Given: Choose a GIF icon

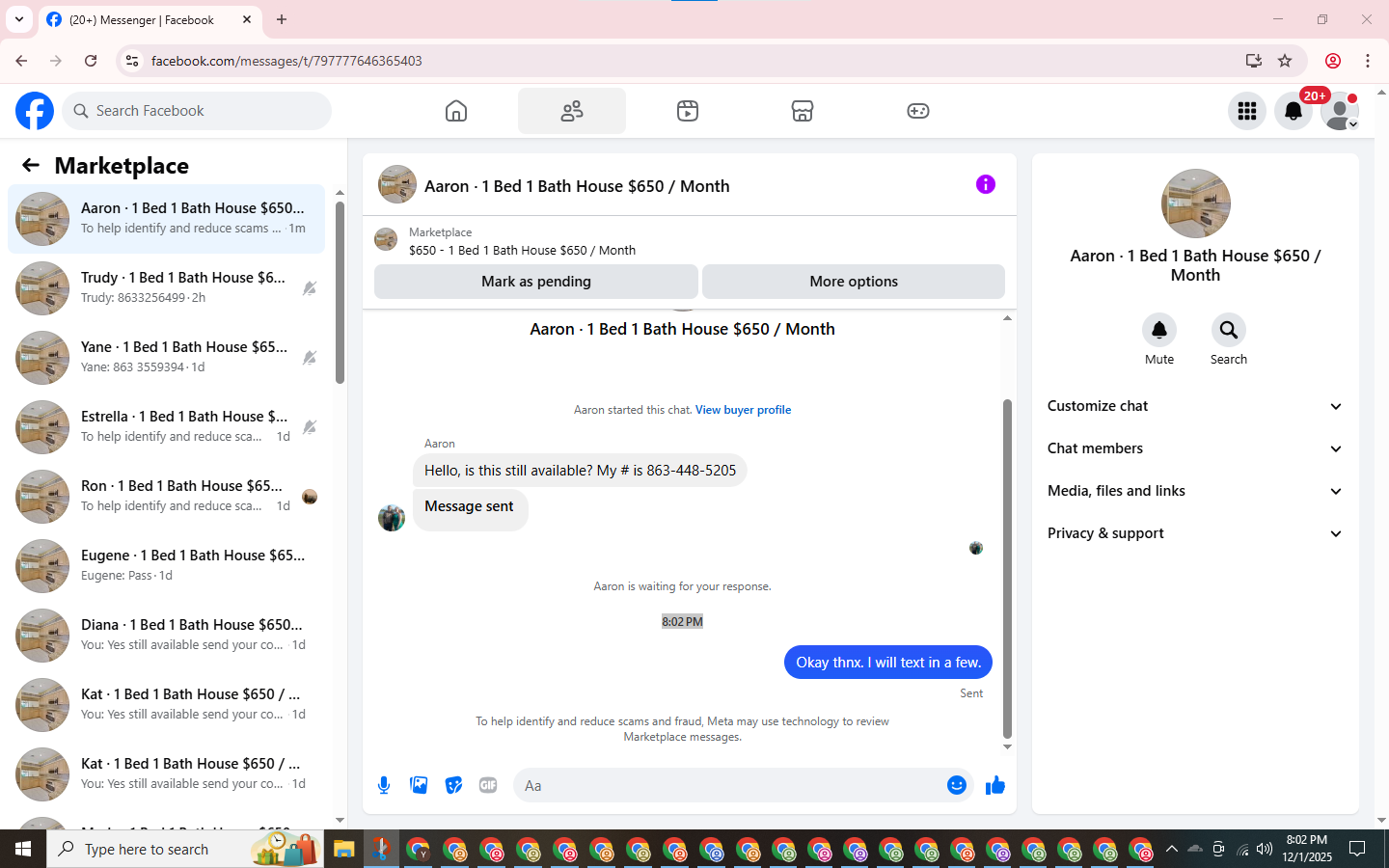Looking at the screenshot, I should (x=488, y=785).
